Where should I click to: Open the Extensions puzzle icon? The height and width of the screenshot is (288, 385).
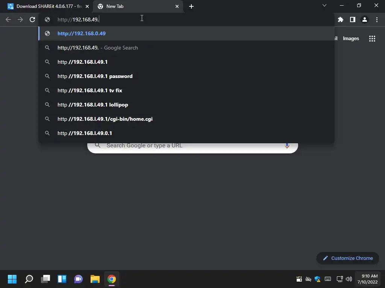[340, 19]
